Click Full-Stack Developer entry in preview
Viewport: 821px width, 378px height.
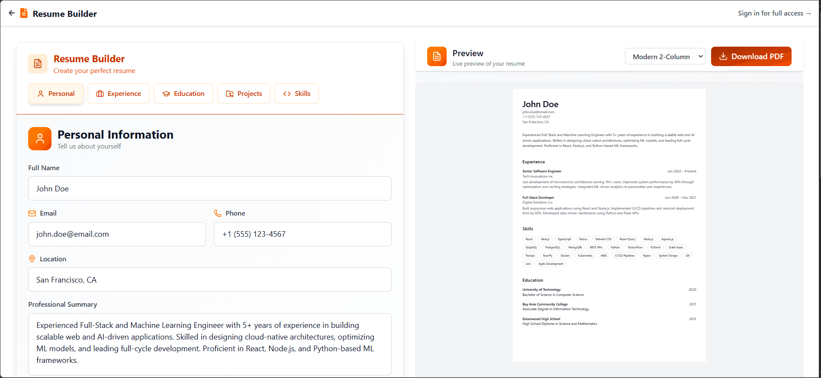point(538,197)
